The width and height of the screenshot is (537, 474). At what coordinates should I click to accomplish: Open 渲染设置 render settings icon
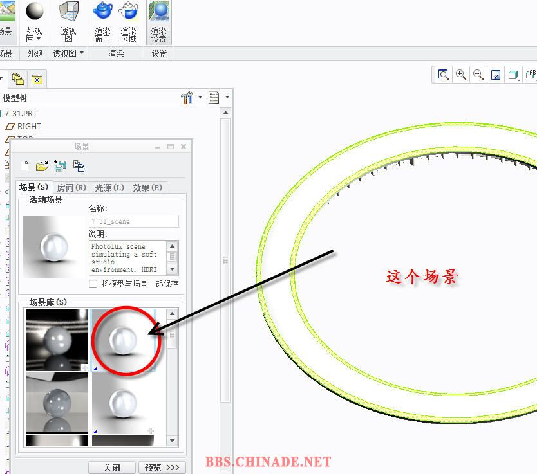[x=158, y=11]
